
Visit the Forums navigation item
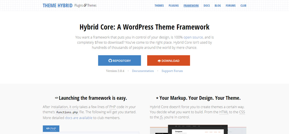[x=231, y=5]
